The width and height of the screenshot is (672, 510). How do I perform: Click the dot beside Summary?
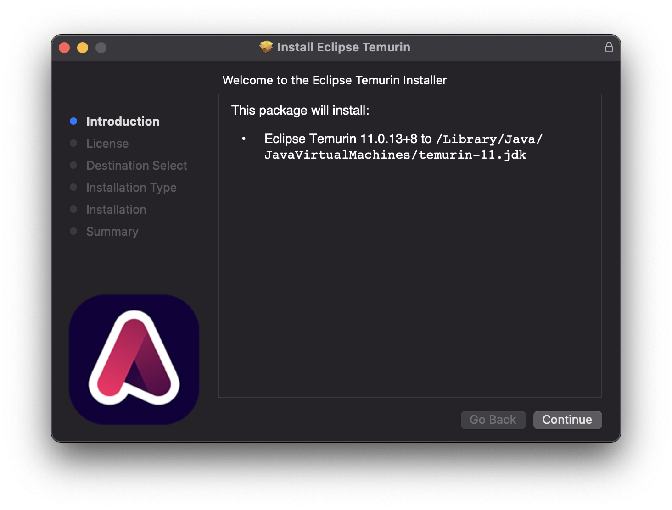(73, 231)
